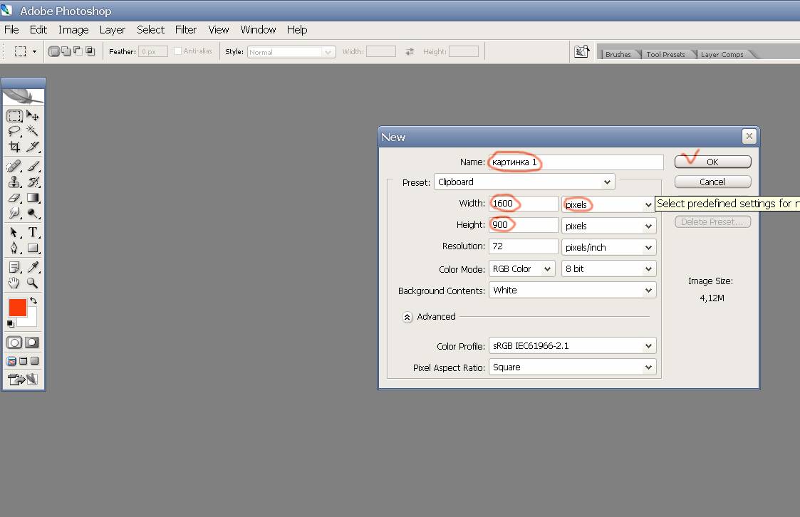The width and height of the screenshot is (800, 517).
Task: Select the Rectangle shape tool
Action: pyautogui.click(x=33, y=249)
